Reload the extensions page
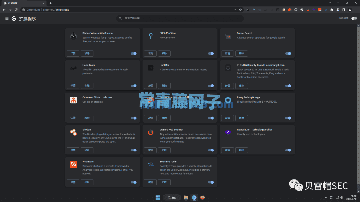This screenshot has height=202, width=360. [x=16, y=10]
